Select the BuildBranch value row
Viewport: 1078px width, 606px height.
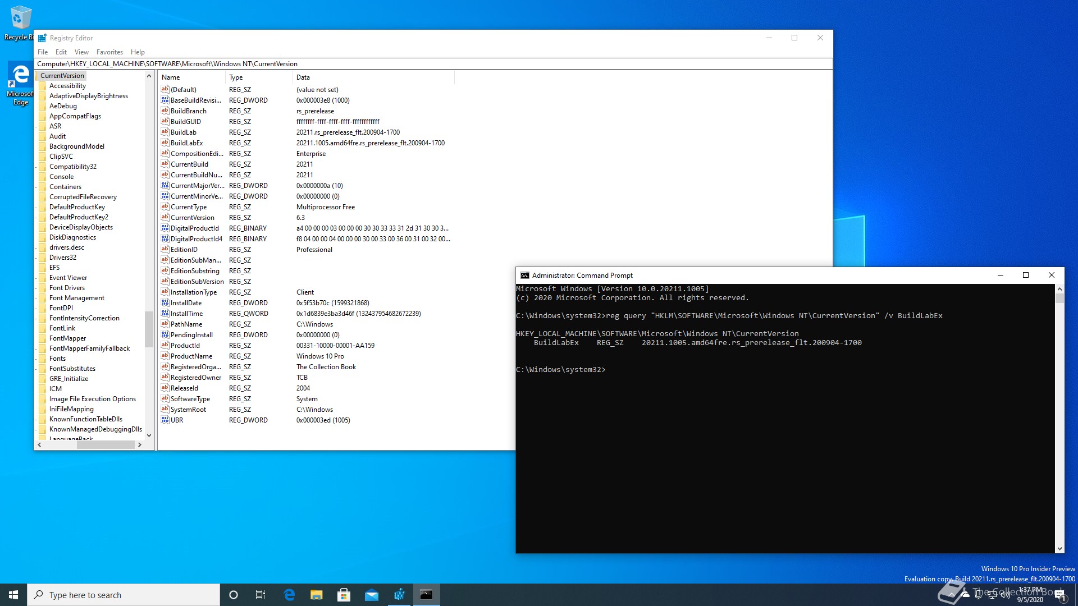tap(306, 111)
